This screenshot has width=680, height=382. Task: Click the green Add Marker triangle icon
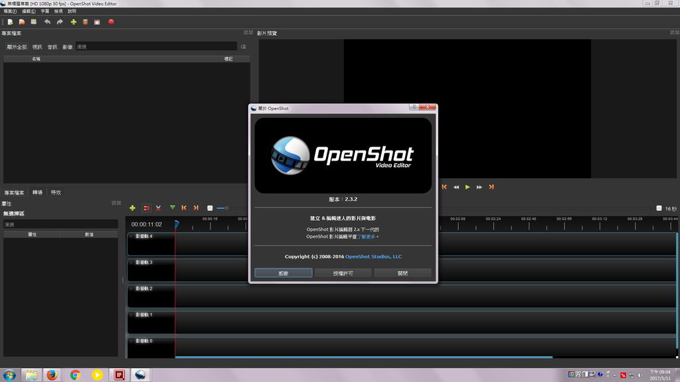pos(172,208)
